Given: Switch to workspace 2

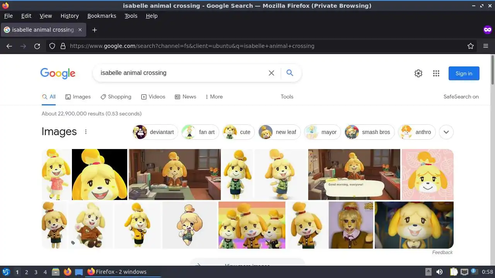Looking at the screenshot, I should (x=26, y=272).
